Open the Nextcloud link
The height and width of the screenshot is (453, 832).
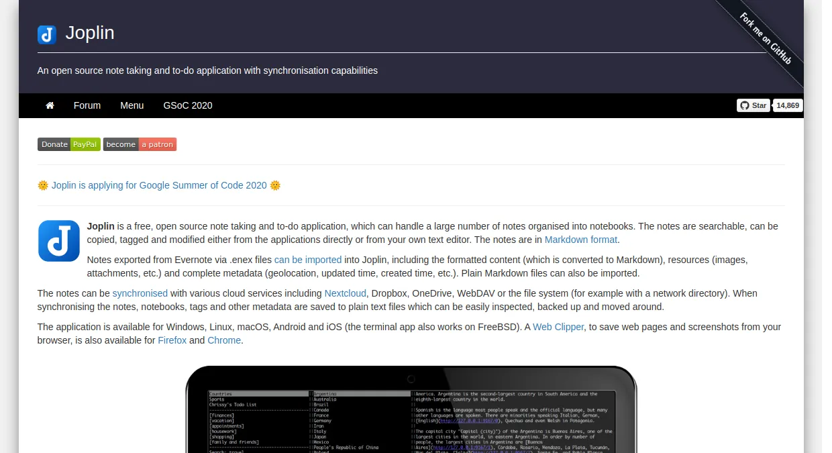[346, 293]
